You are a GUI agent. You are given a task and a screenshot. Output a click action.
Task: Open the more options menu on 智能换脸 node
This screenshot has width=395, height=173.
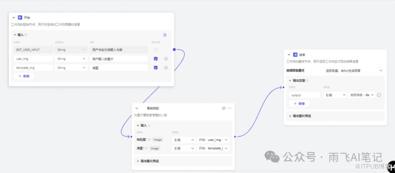[x=230, y=108]
